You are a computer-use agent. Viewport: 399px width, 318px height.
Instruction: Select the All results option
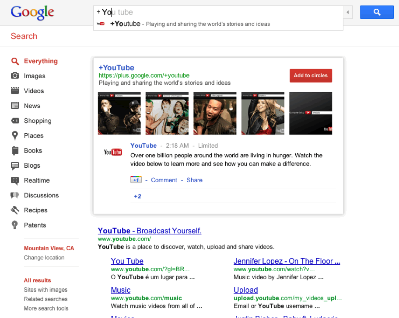pos(38,280)
